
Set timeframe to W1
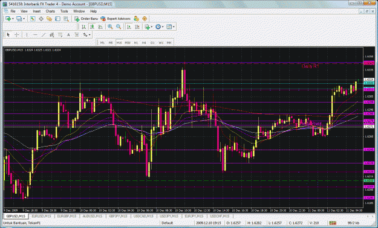(161, 43)
